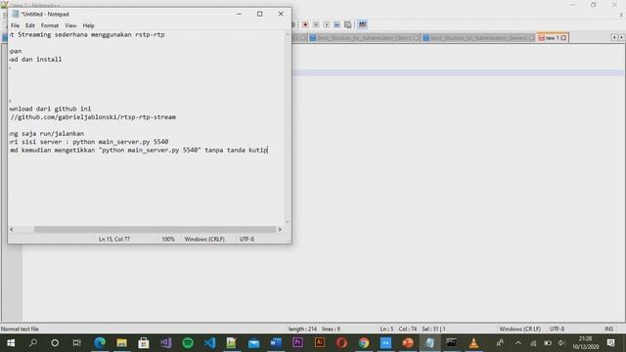
Task: Open the Windows Start menu
Action: [x=11, y=343]
